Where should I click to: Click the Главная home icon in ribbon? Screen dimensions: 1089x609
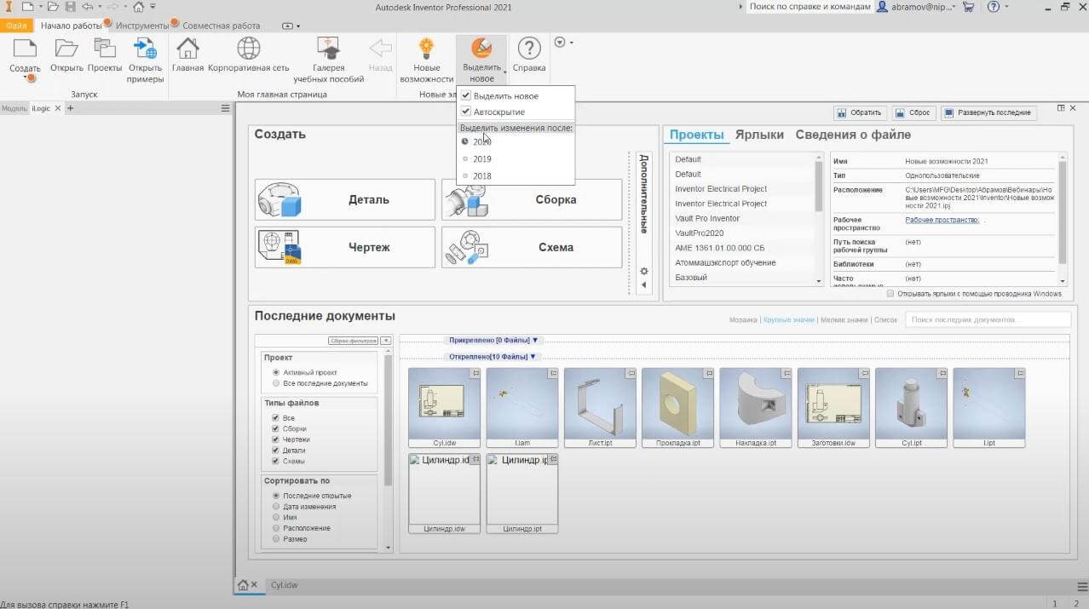[x=187, y=49]
